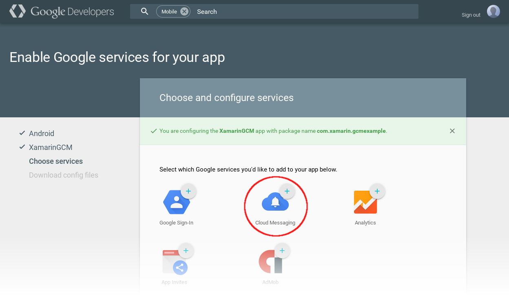509x297 pixels.
Task: Add App Invites with plus button
Action: click(186, 251)
